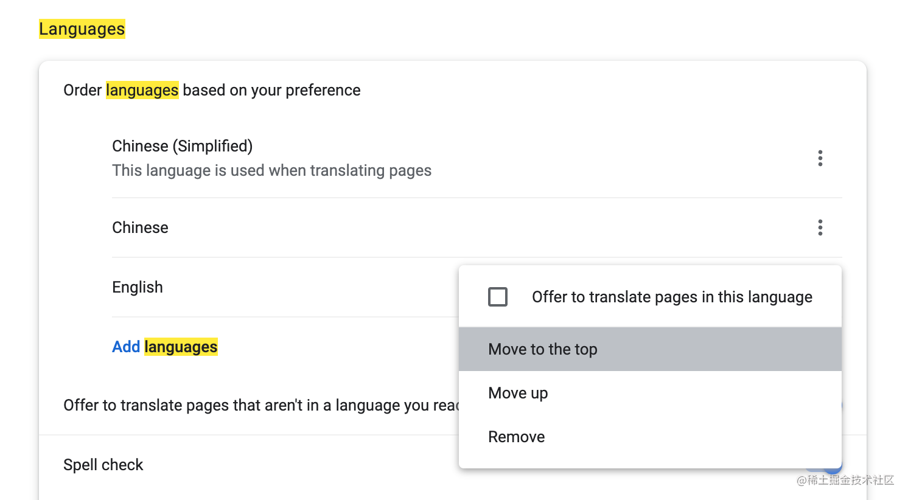
Task: Click 'This language is used when translating pages'
Action: 271,170
